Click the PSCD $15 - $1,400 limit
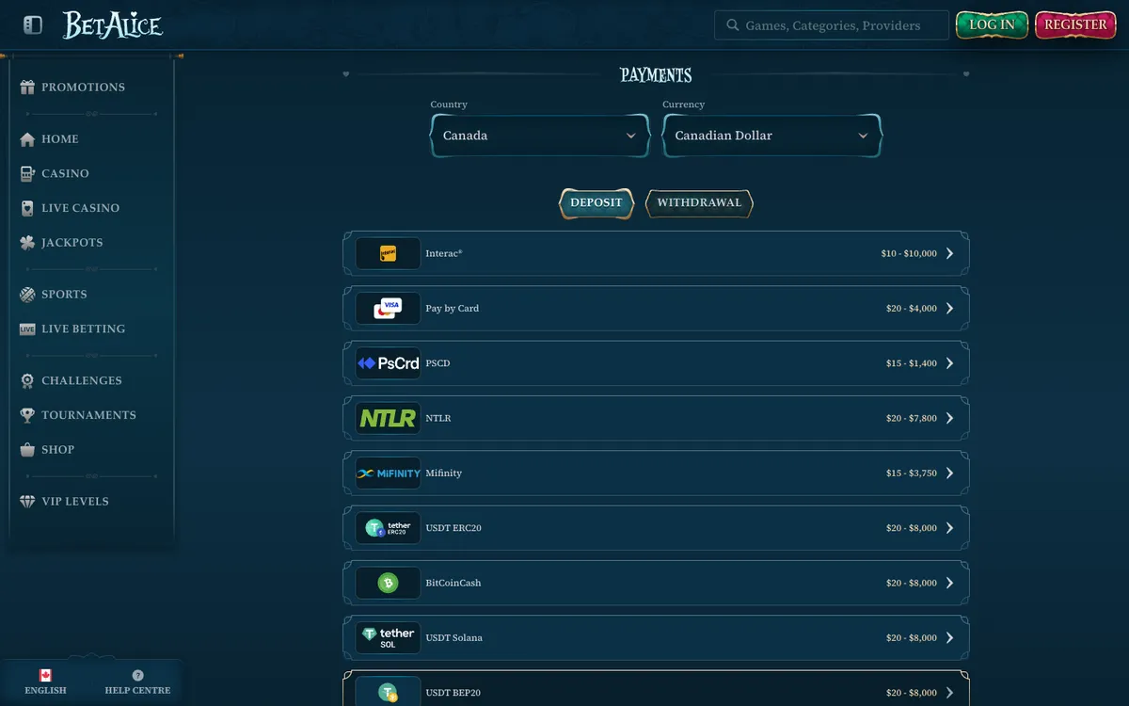The image size is (1129, 706). (x=912, y=363)
